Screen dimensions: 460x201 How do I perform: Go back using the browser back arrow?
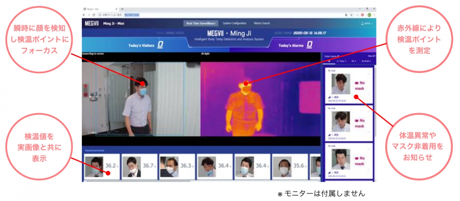coord(84,15)
